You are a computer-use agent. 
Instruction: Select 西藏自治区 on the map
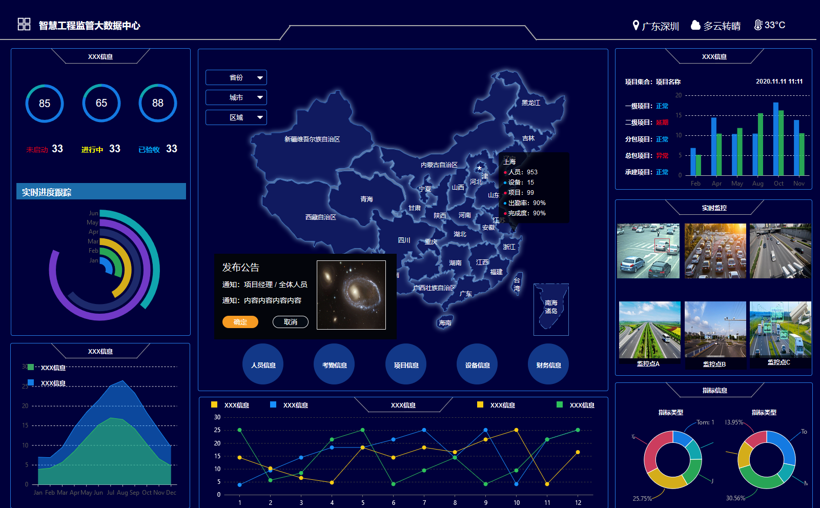321,217
